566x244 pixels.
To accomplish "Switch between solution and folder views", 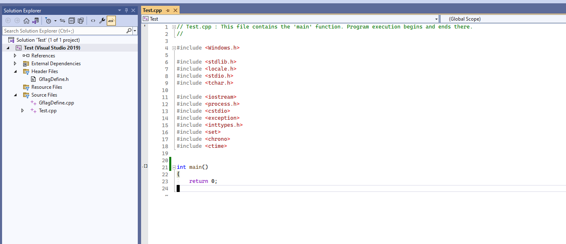I will [x=36, y=21].
